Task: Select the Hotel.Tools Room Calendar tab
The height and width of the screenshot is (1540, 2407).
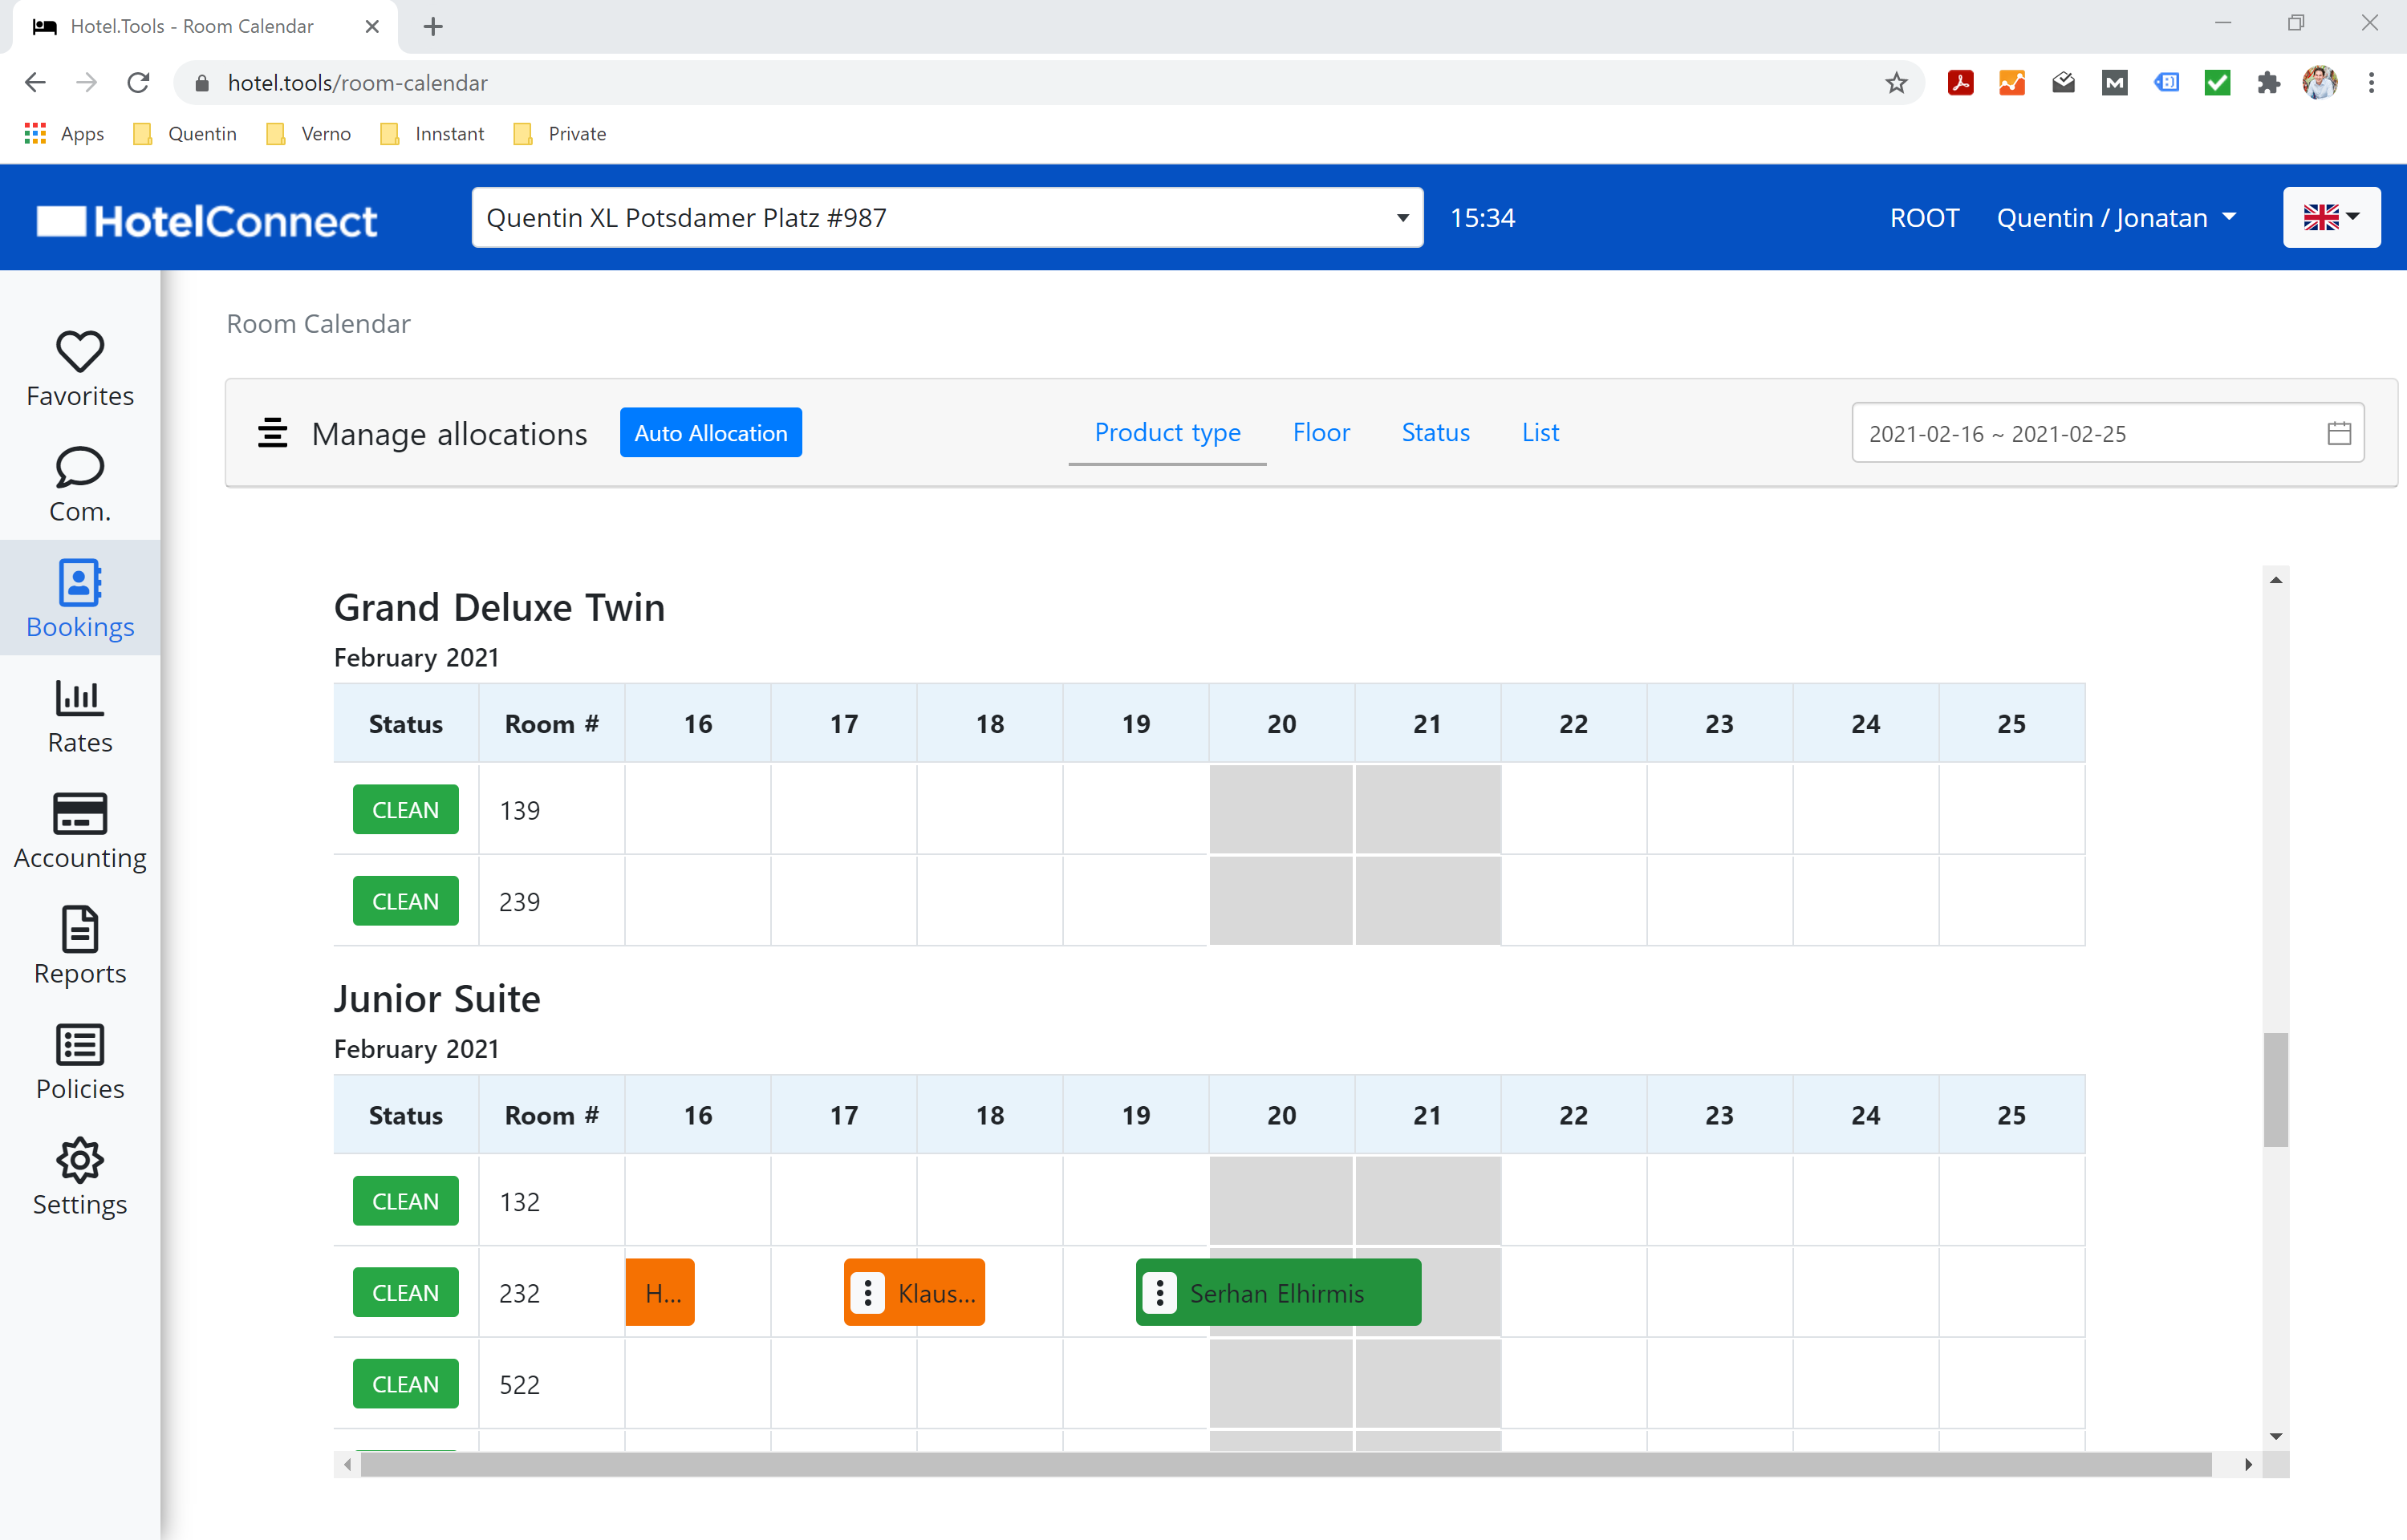Action: click(205, 27)
